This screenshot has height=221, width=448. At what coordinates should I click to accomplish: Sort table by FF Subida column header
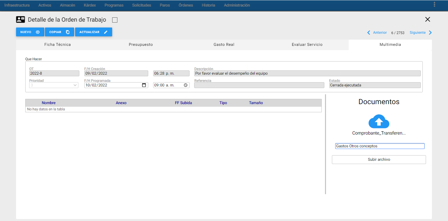tap(183, 103)
